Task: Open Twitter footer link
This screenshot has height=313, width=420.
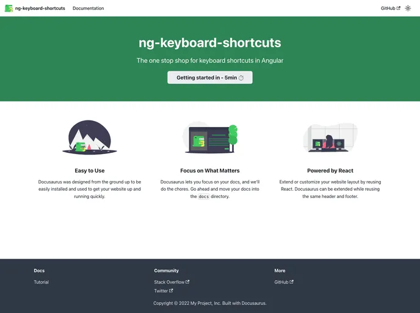Action: pyautogui.click(x=164, y=291)
